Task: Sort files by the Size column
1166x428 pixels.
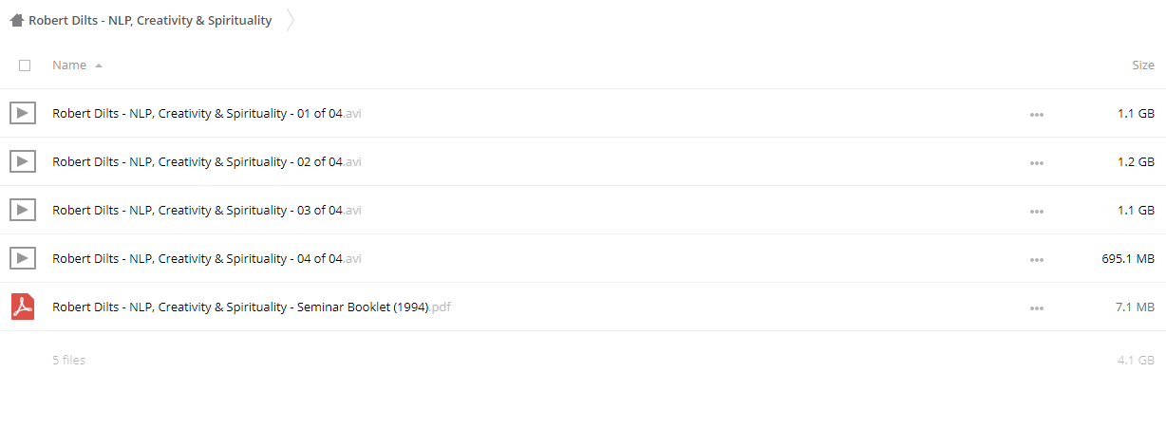Action: pyautogui.click(x=1143, y=65)
